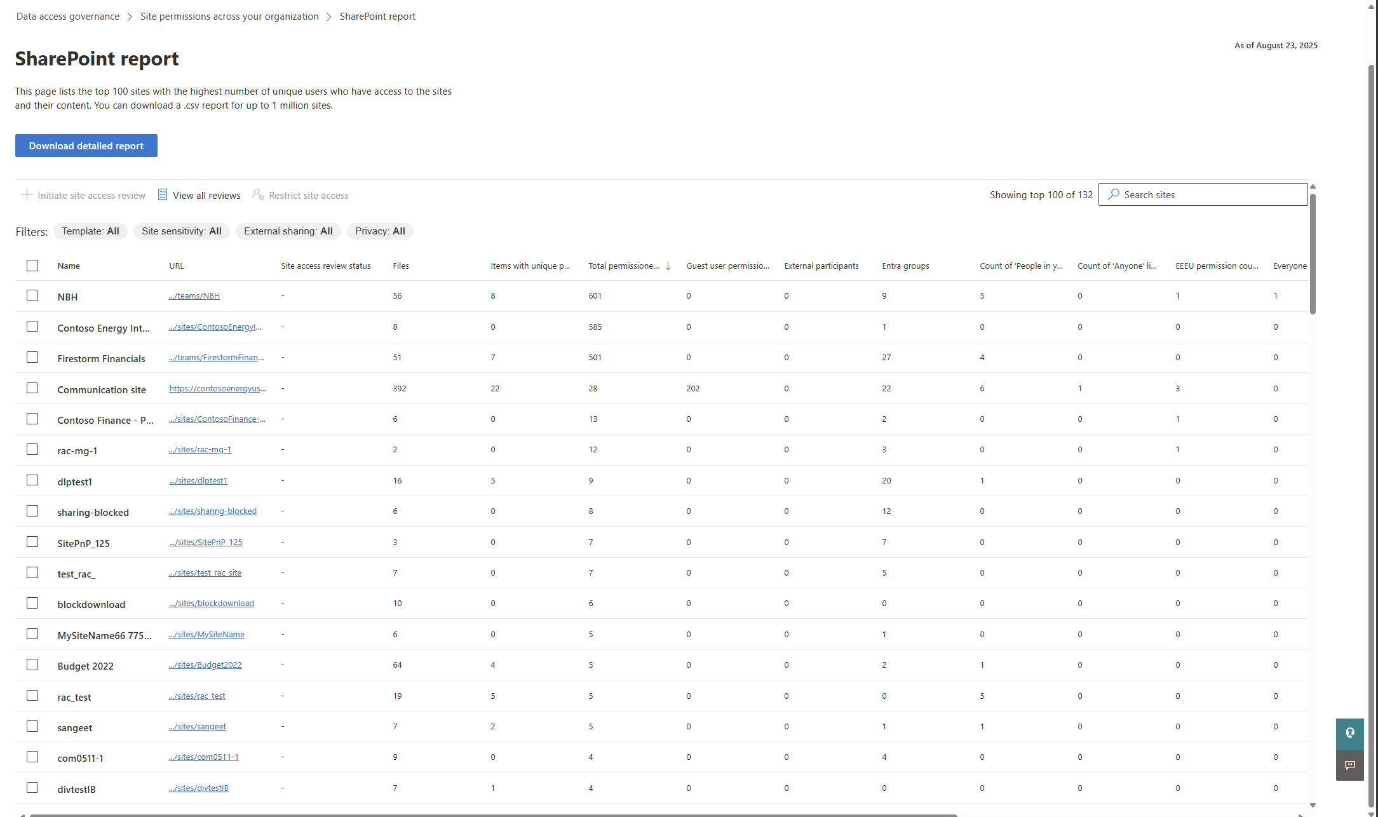Select Site permissions across your organization breadcrumb

[x=229, y=16]
